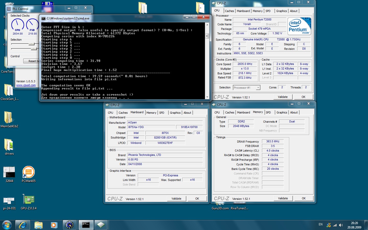Click cmd window scrollbar up arrow

207,25
